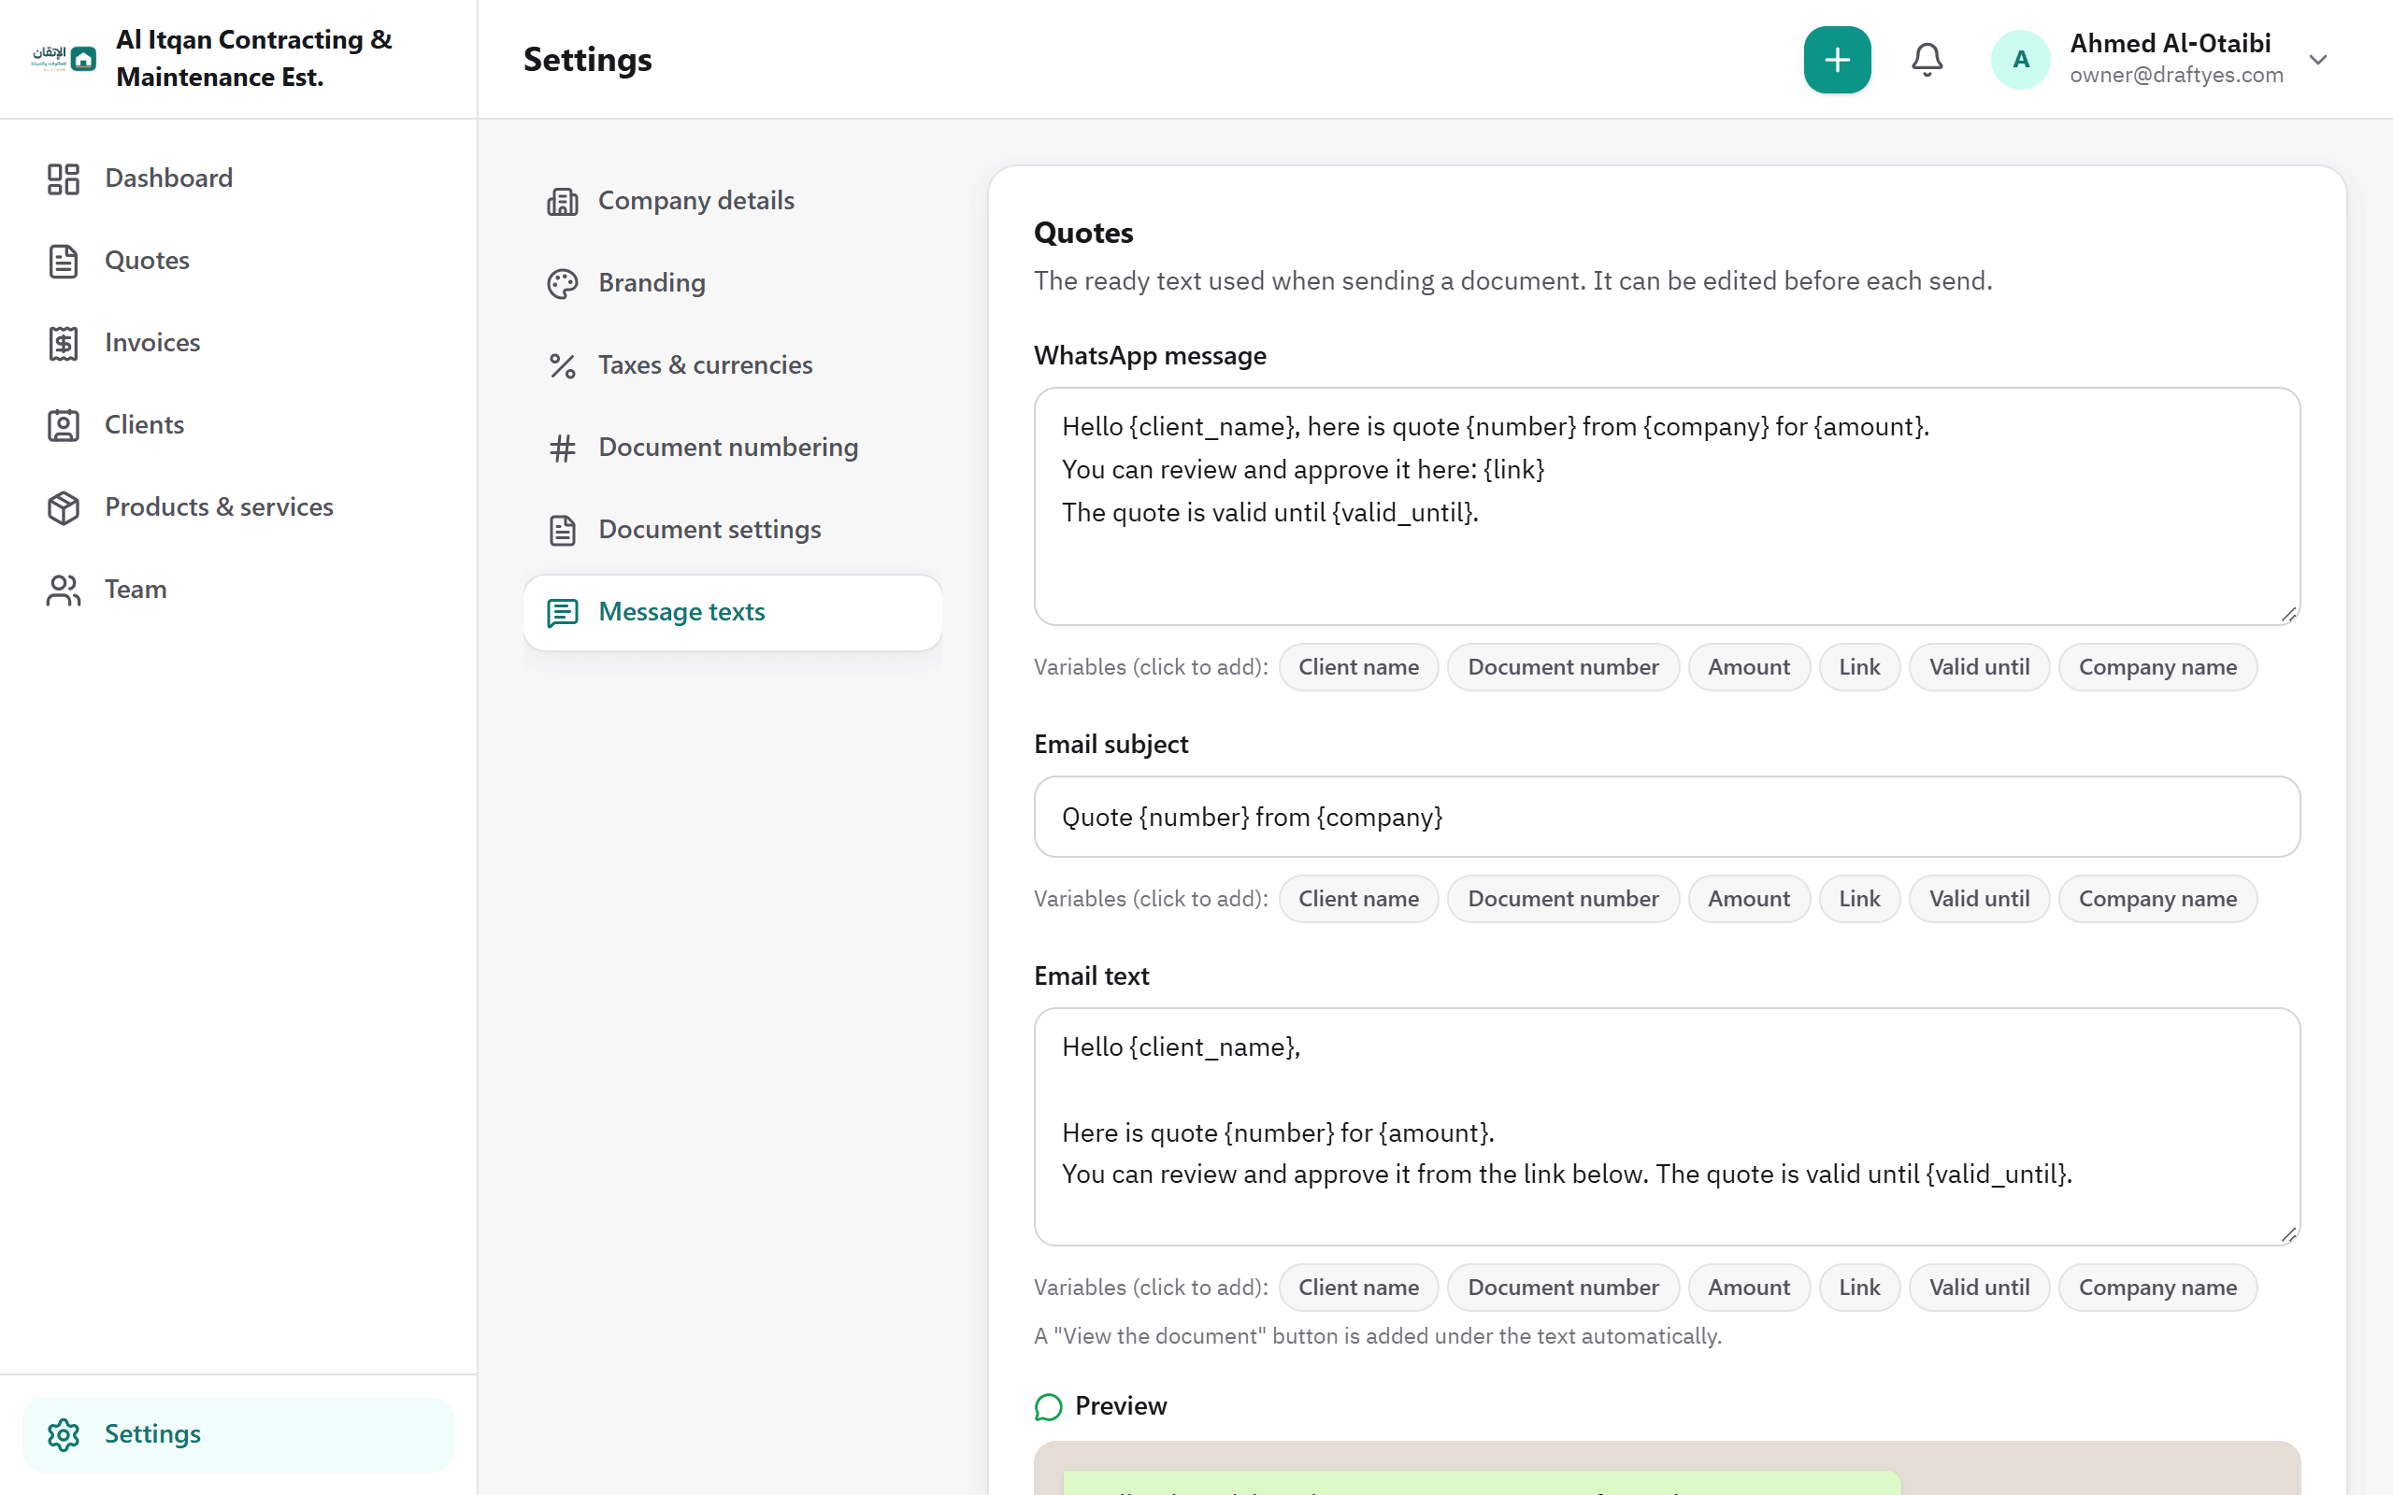Screen dimensions: 2393x1495
Task: Click the Email text textarea resize handle
Action: pos(2288,1234)
